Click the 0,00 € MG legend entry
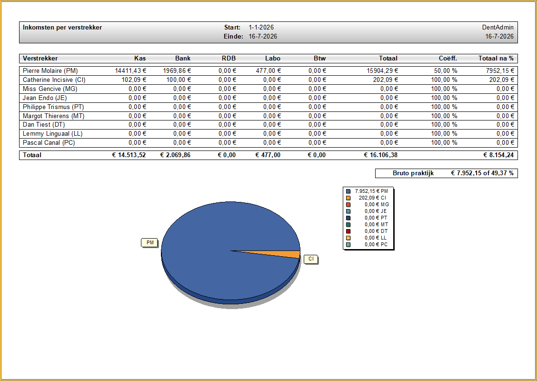 pyautogui.click(x=377, y=204)
